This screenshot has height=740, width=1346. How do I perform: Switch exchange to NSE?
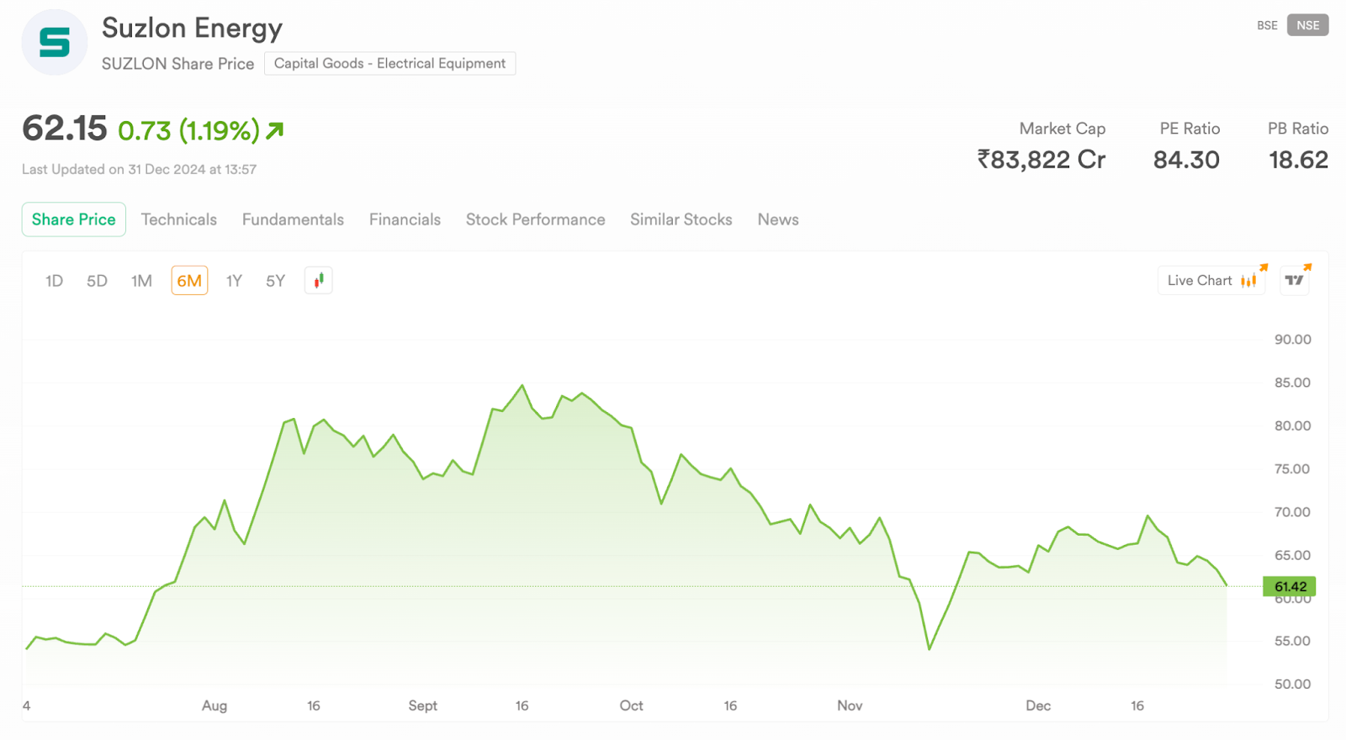[1307, 25]
